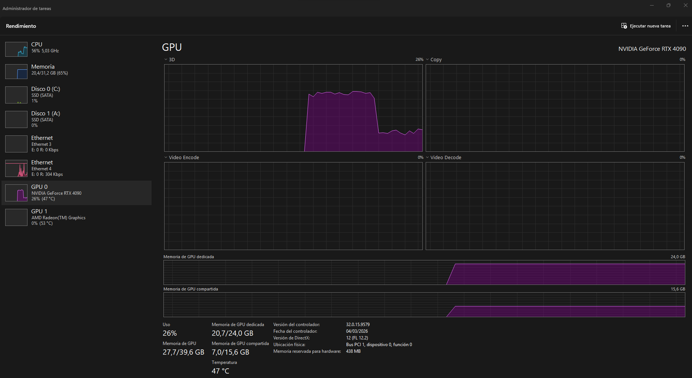Click the 27,7/39,6 GB GPU memory value

pos(183,352)
